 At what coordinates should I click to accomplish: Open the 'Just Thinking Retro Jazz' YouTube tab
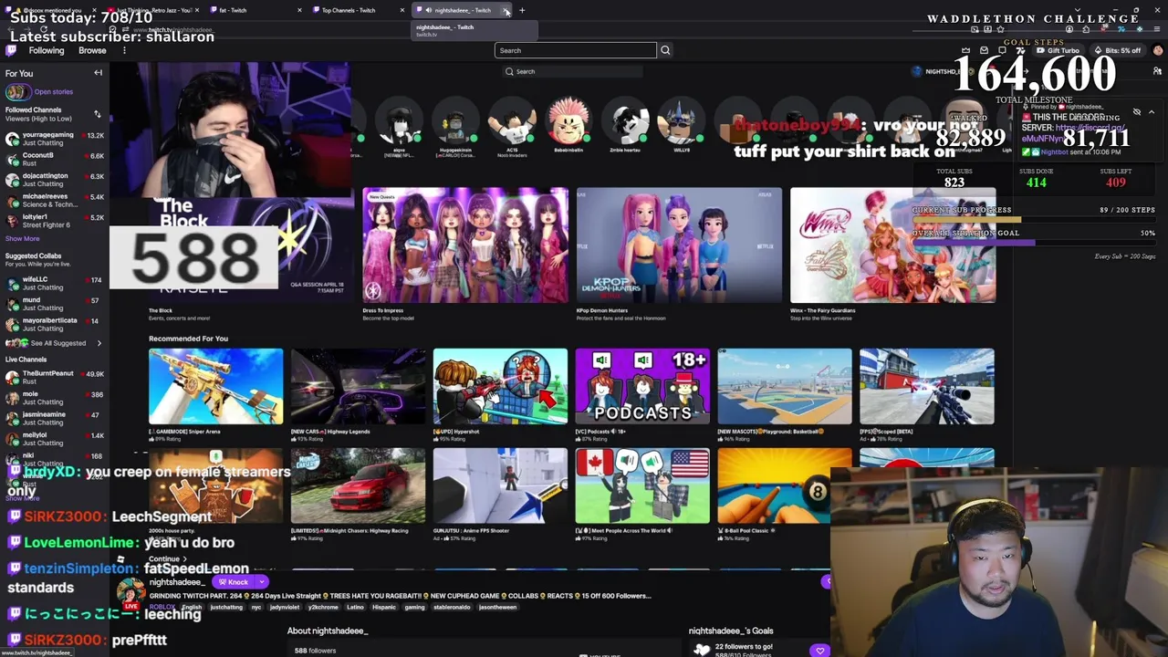tap(153, 10)
